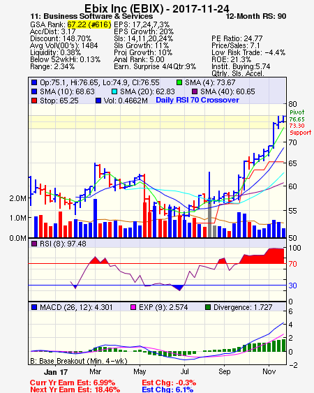Screen dimensions: 314x393
Task: Click the blue MACD legend swatch
Action: (x=34, y=307)
